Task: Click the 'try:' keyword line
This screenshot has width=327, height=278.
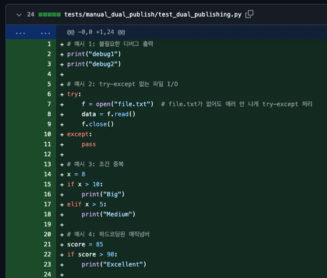Action: (74, 94)
